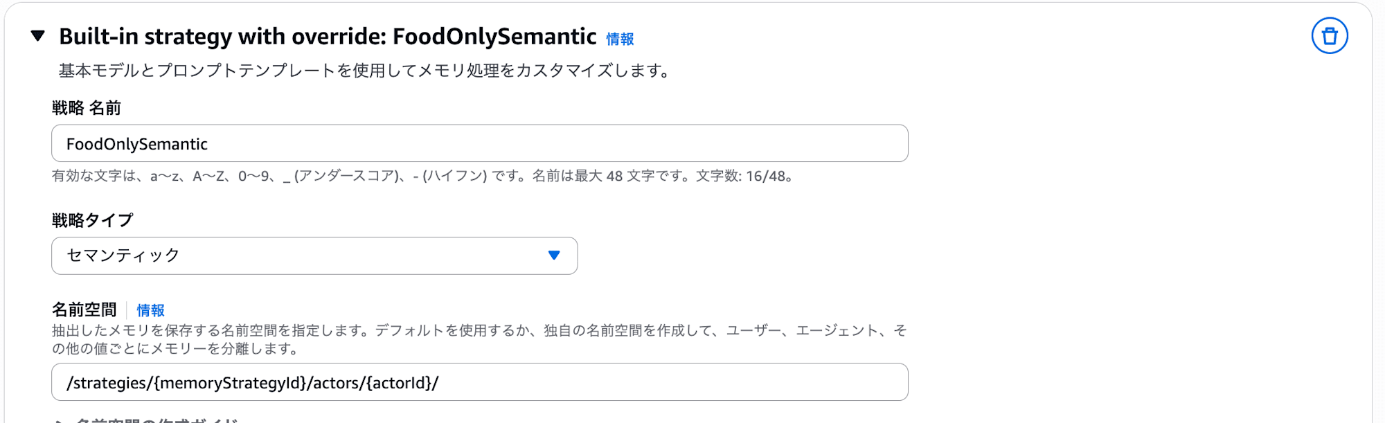Click the 名前空間 field label
The height and width of the screenshot is (423, 1385).
click(84, 309)
